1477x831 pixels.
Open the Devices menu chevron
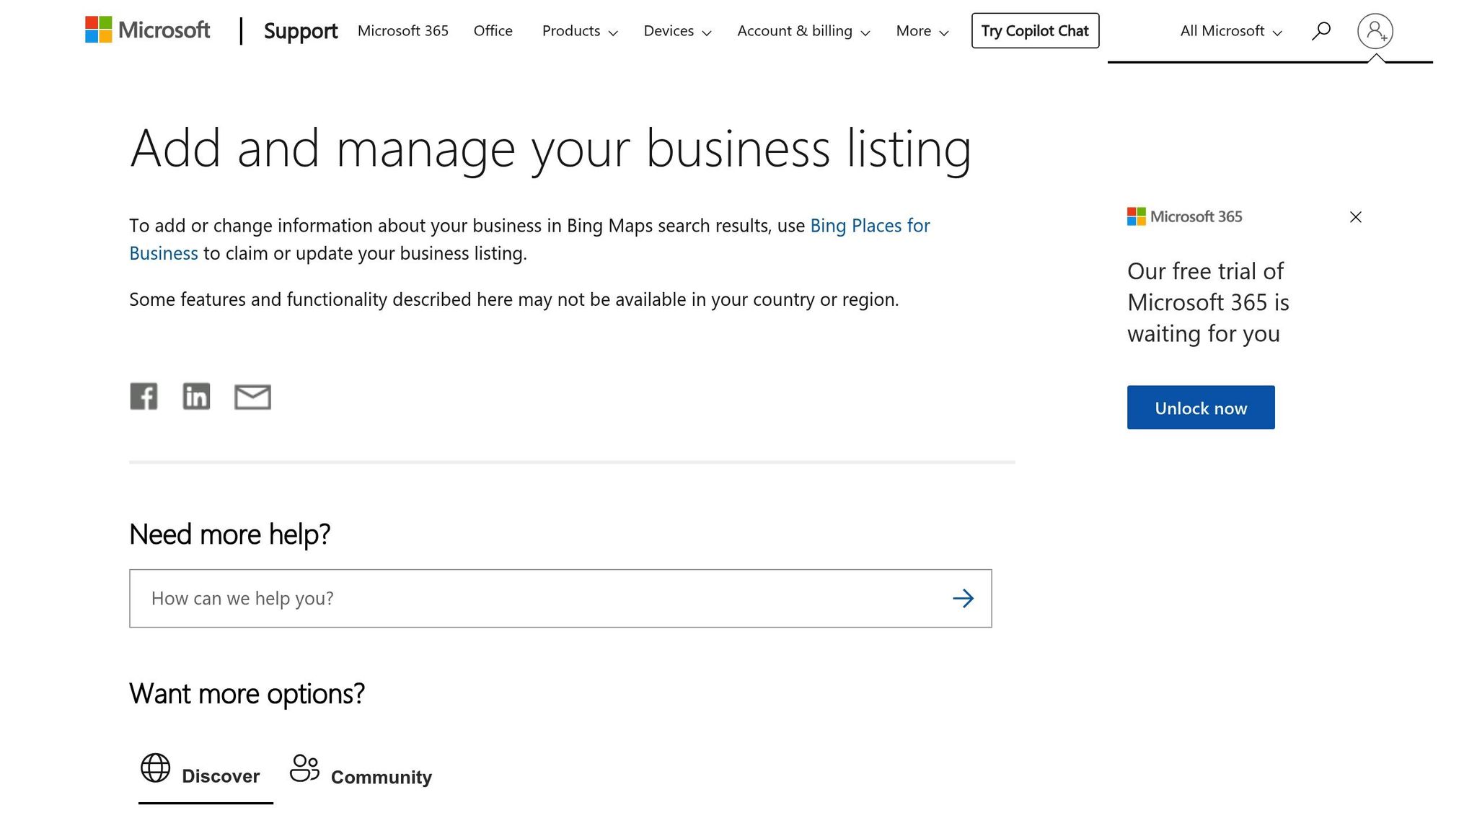pyautogui.click(x=707, y=32)
